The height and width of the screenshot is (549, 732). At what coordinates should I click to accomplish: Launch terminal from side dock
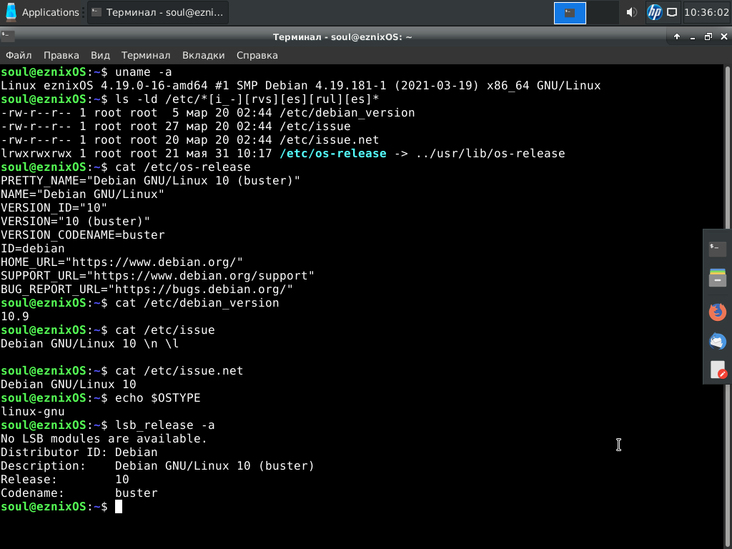[718, 248]
